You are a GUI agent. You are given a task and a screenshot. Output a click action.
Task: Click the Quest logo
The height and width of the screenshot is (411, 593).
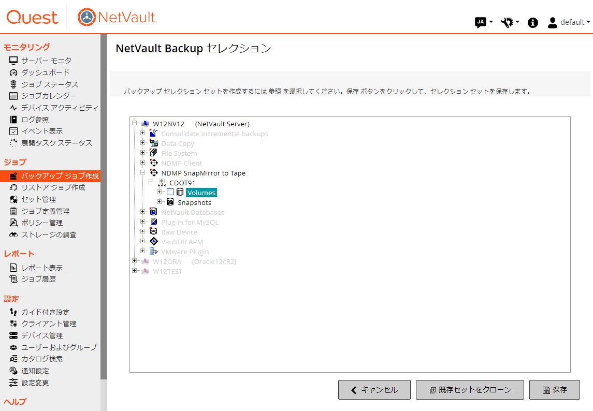pos(32,17)
